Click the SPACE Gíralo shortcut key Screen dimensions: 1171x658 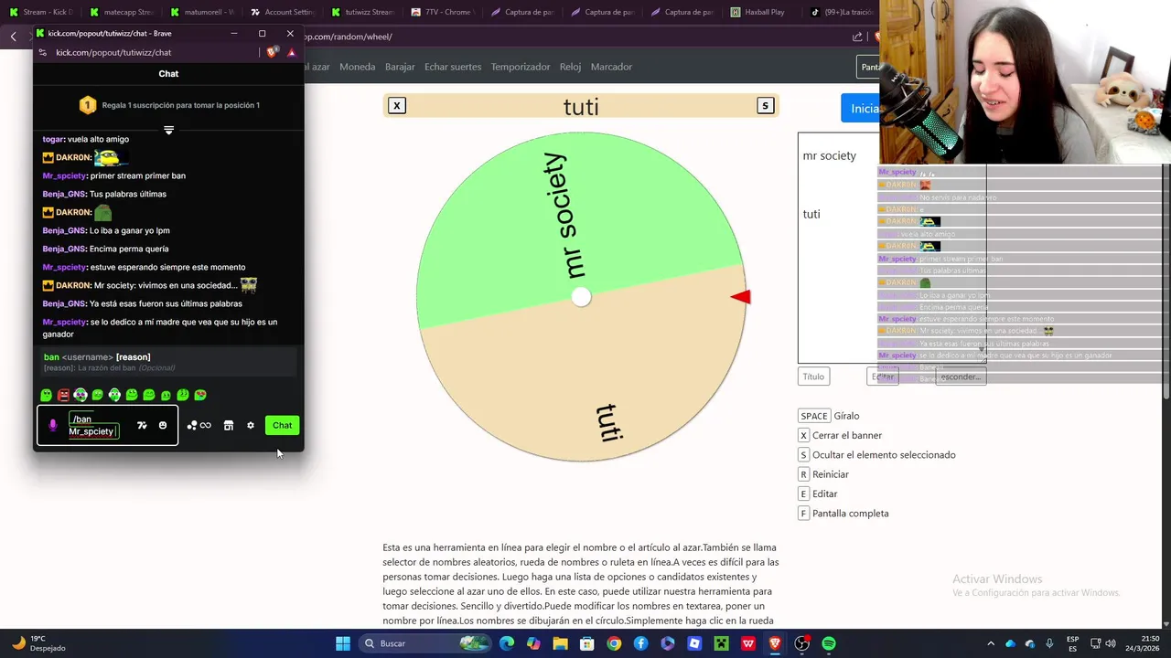814,416
